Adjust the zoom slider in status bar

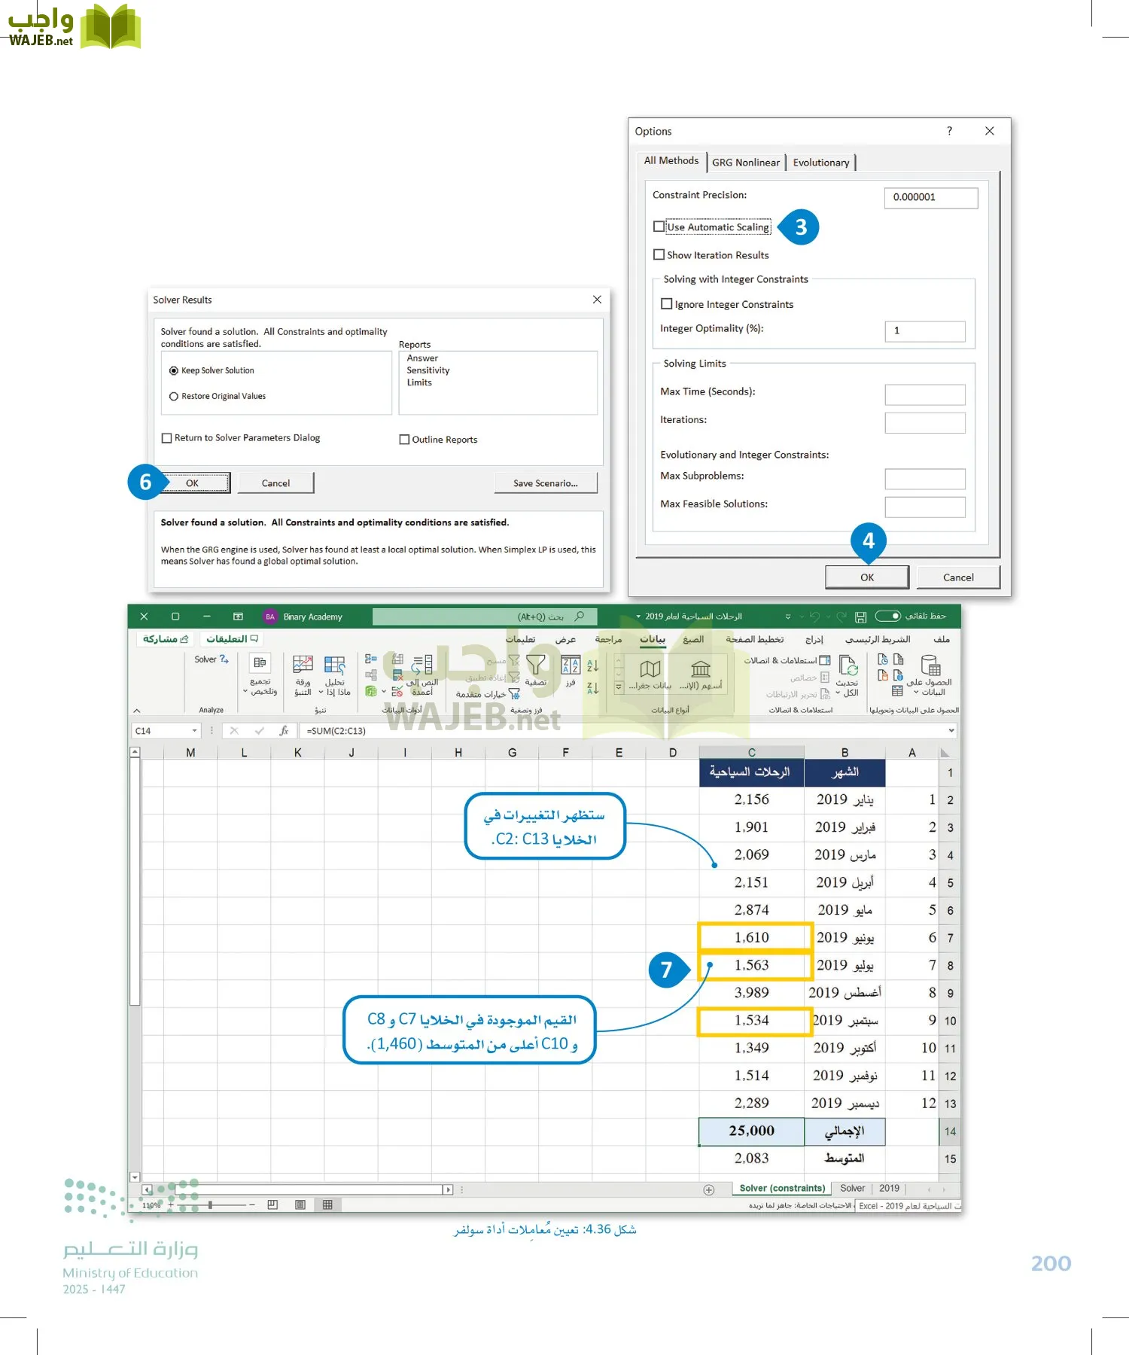(x=210, y=1205)
